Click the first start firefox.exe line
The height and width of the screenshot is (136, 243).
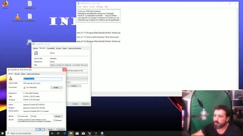(99, 33)
